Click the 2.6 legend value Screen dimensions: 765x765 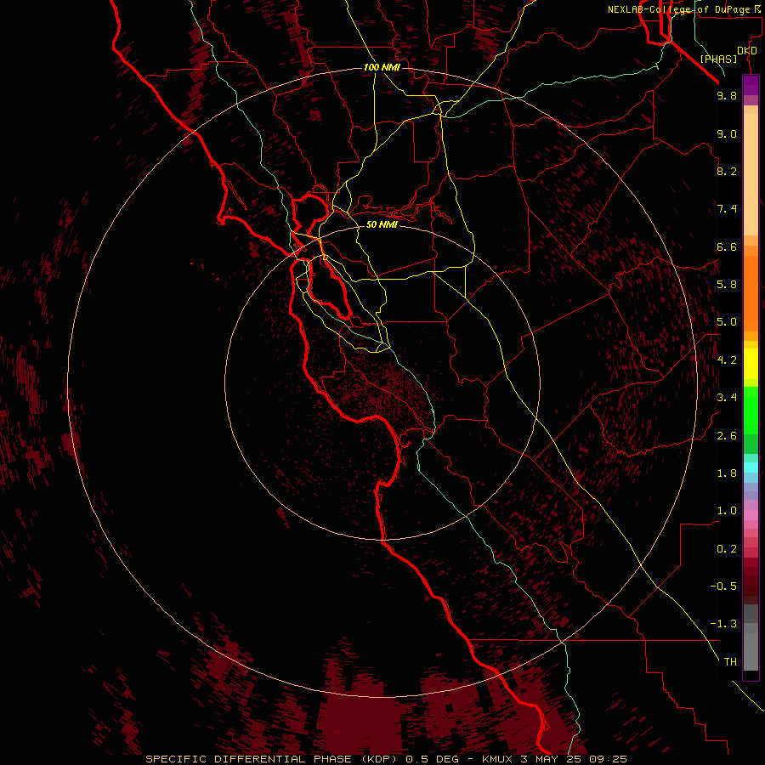pos(727,436)
